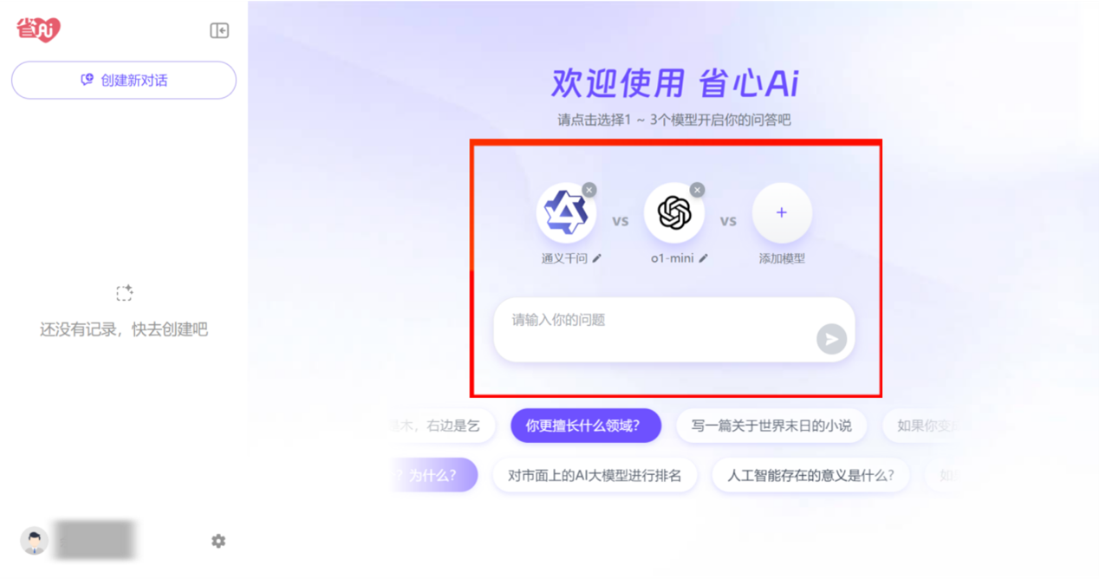
Task: Remove the o1-mini model with its X
Action: click(x=697, y=190)
